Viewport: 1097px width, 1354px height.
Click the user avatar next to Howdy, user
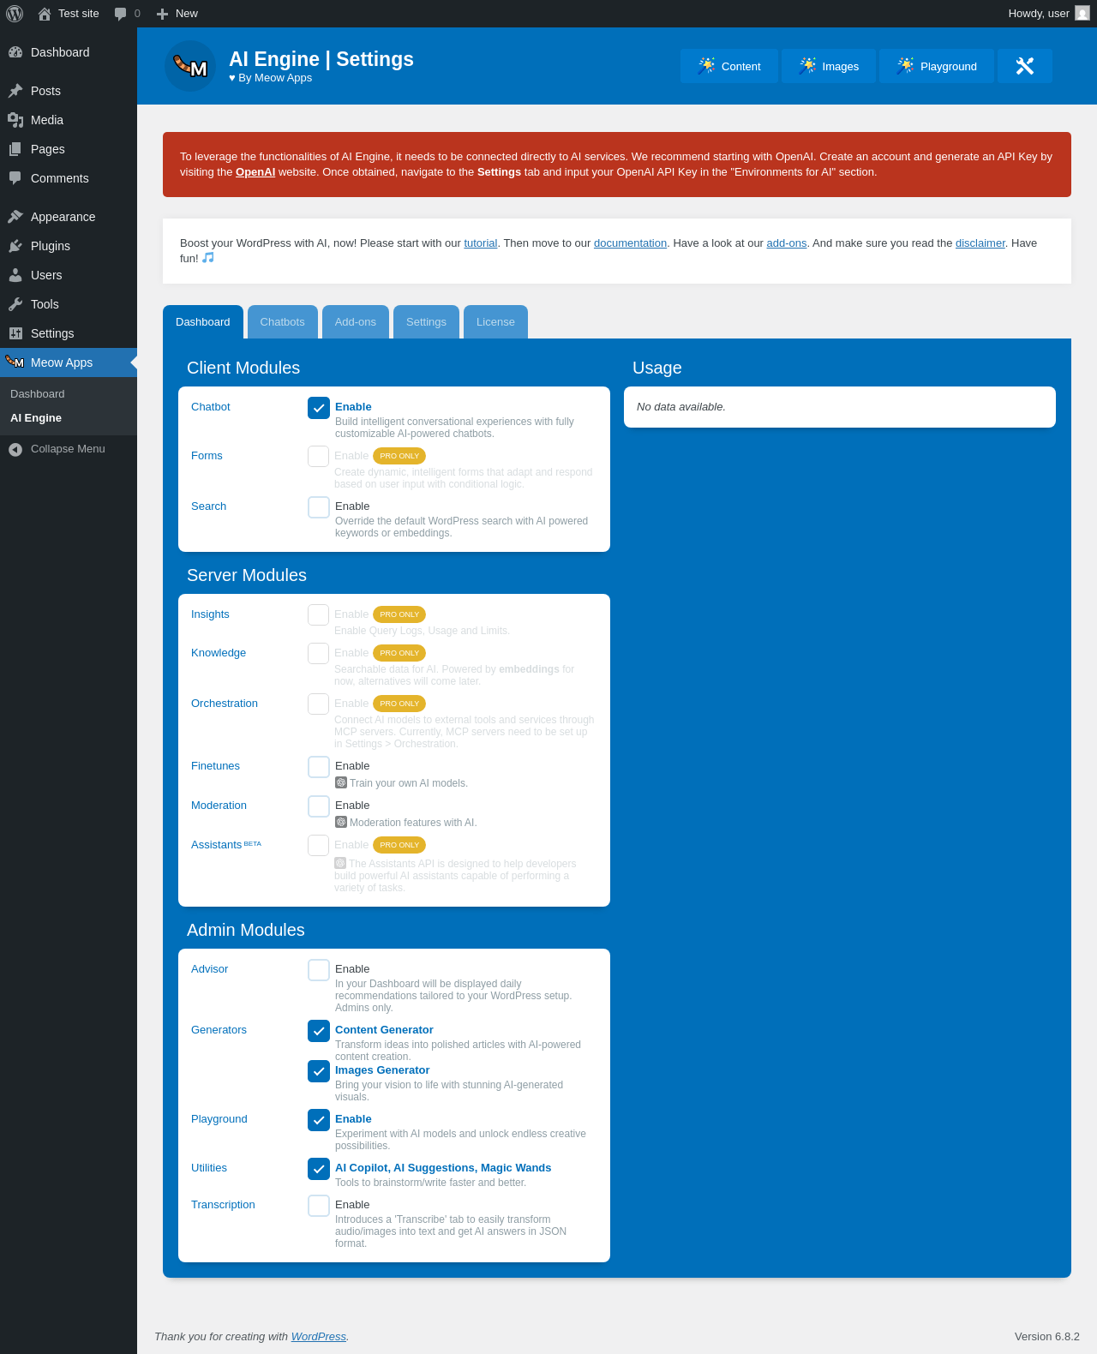(1082, 13)
